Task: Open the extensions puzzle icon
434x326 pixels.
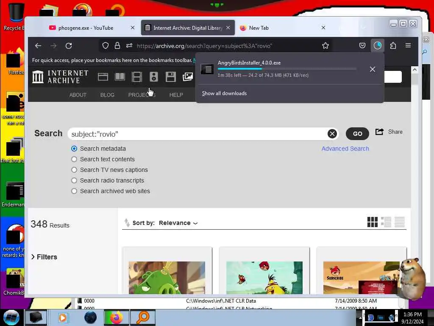Action: click(393, 45)
